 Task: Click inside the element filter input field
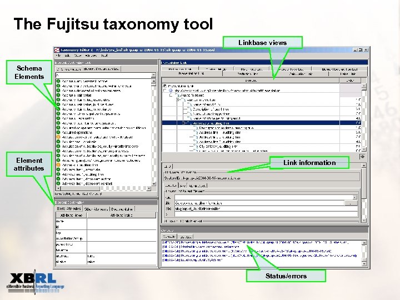tap(103, 75)
